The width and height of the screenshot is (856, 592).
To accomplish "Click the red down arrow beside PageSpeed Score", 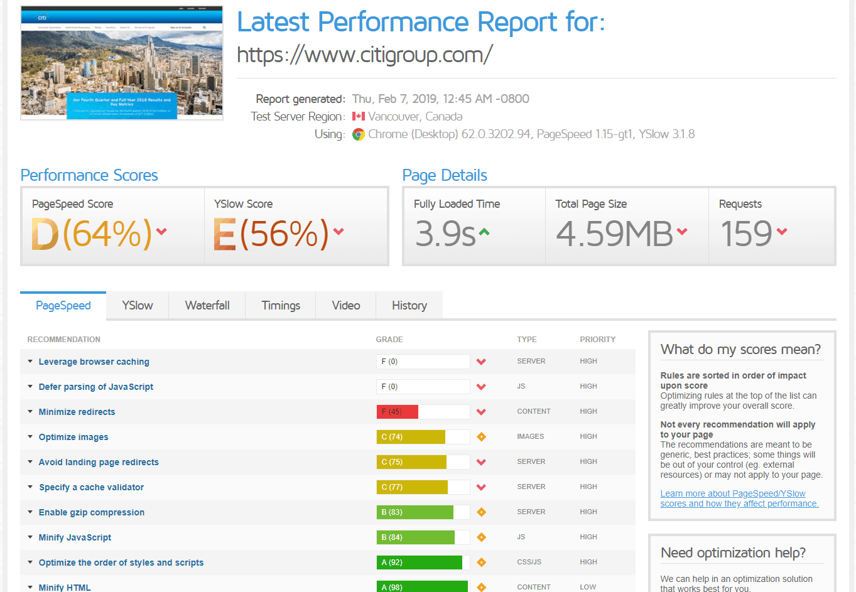I will (161, 232).
